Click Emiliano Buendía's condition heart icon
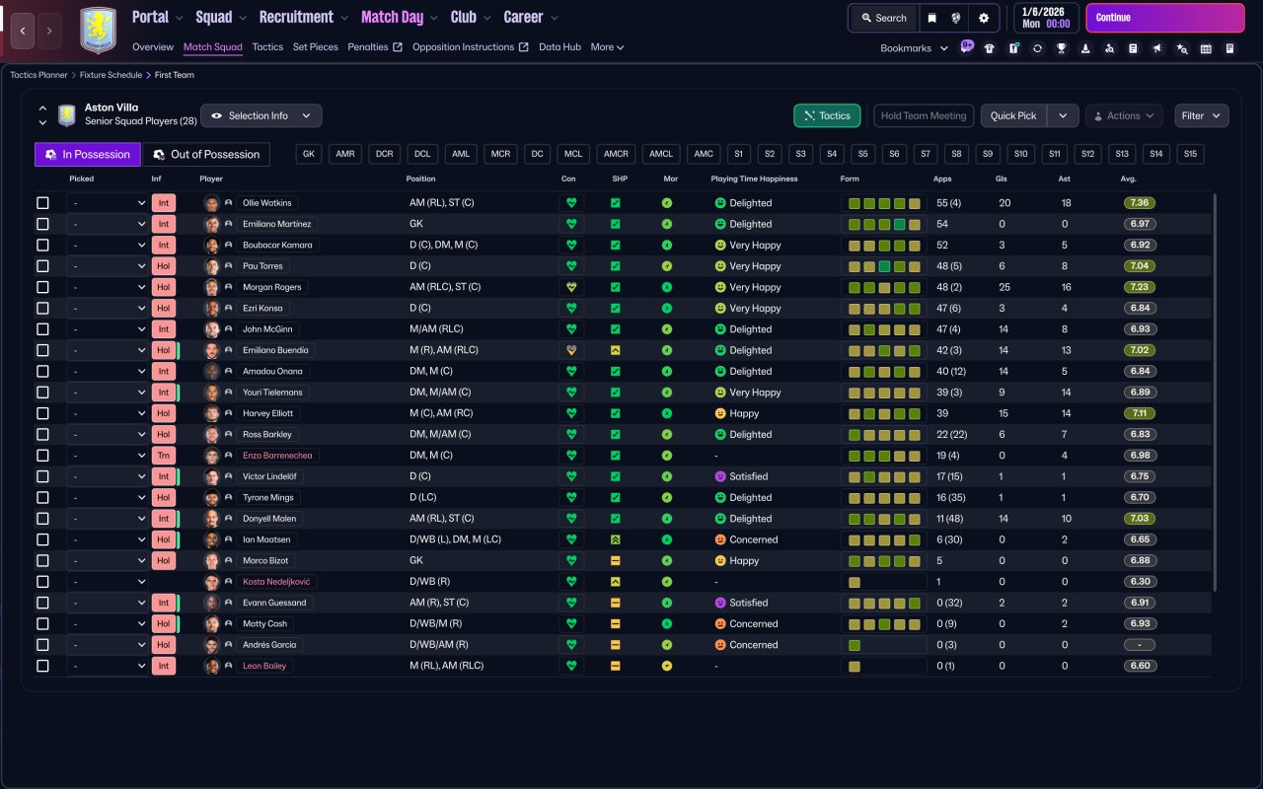Image resolution: width=1263 pixels, height=789 pixels. pos(570,350)
